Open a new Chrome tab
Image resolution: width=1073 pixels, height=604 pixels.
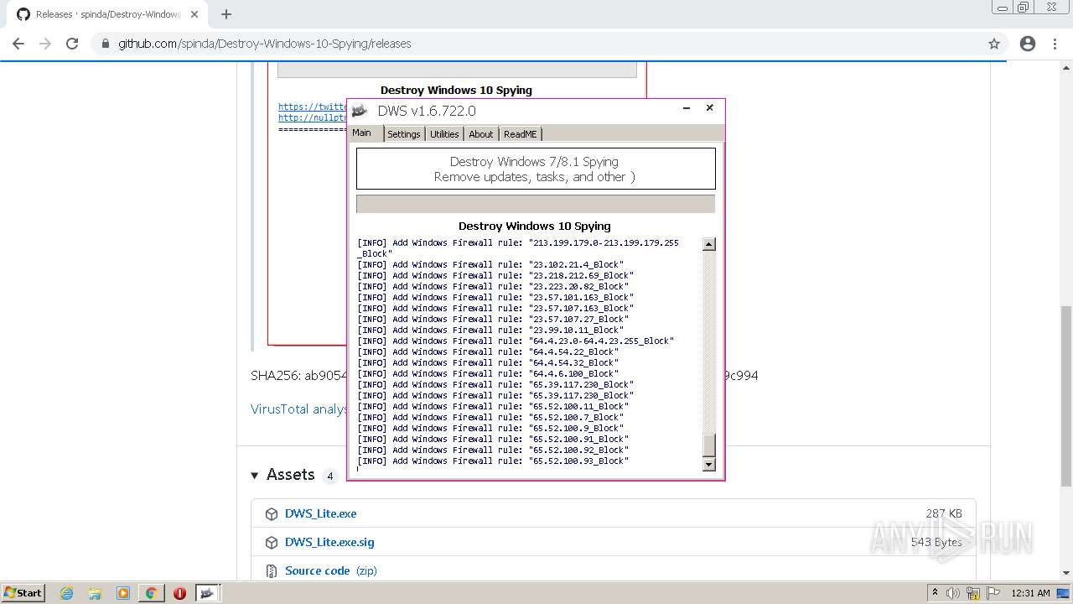[226, 14]
